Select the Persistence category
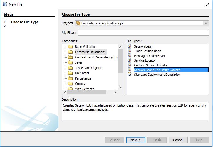213x147 pixels. [x=83, y=78]
